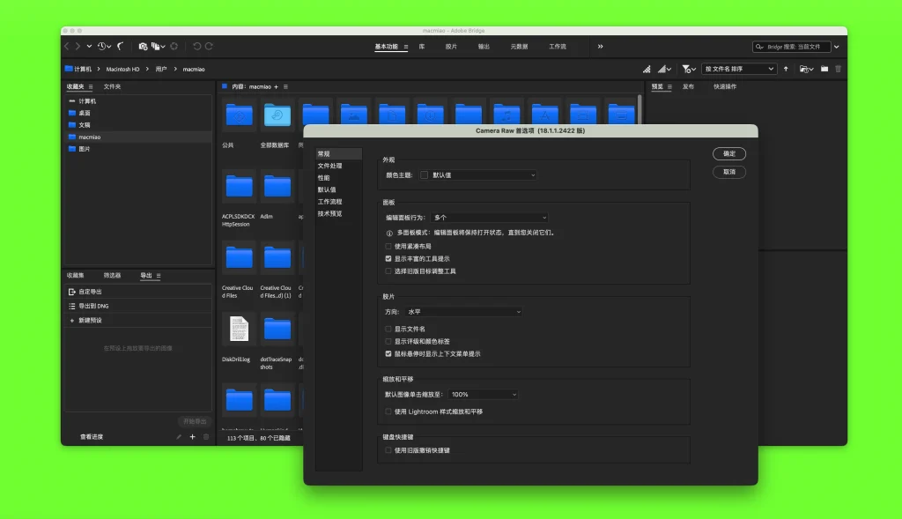
Task: Click the pencil edit preset icon
Action: [179, 437]
